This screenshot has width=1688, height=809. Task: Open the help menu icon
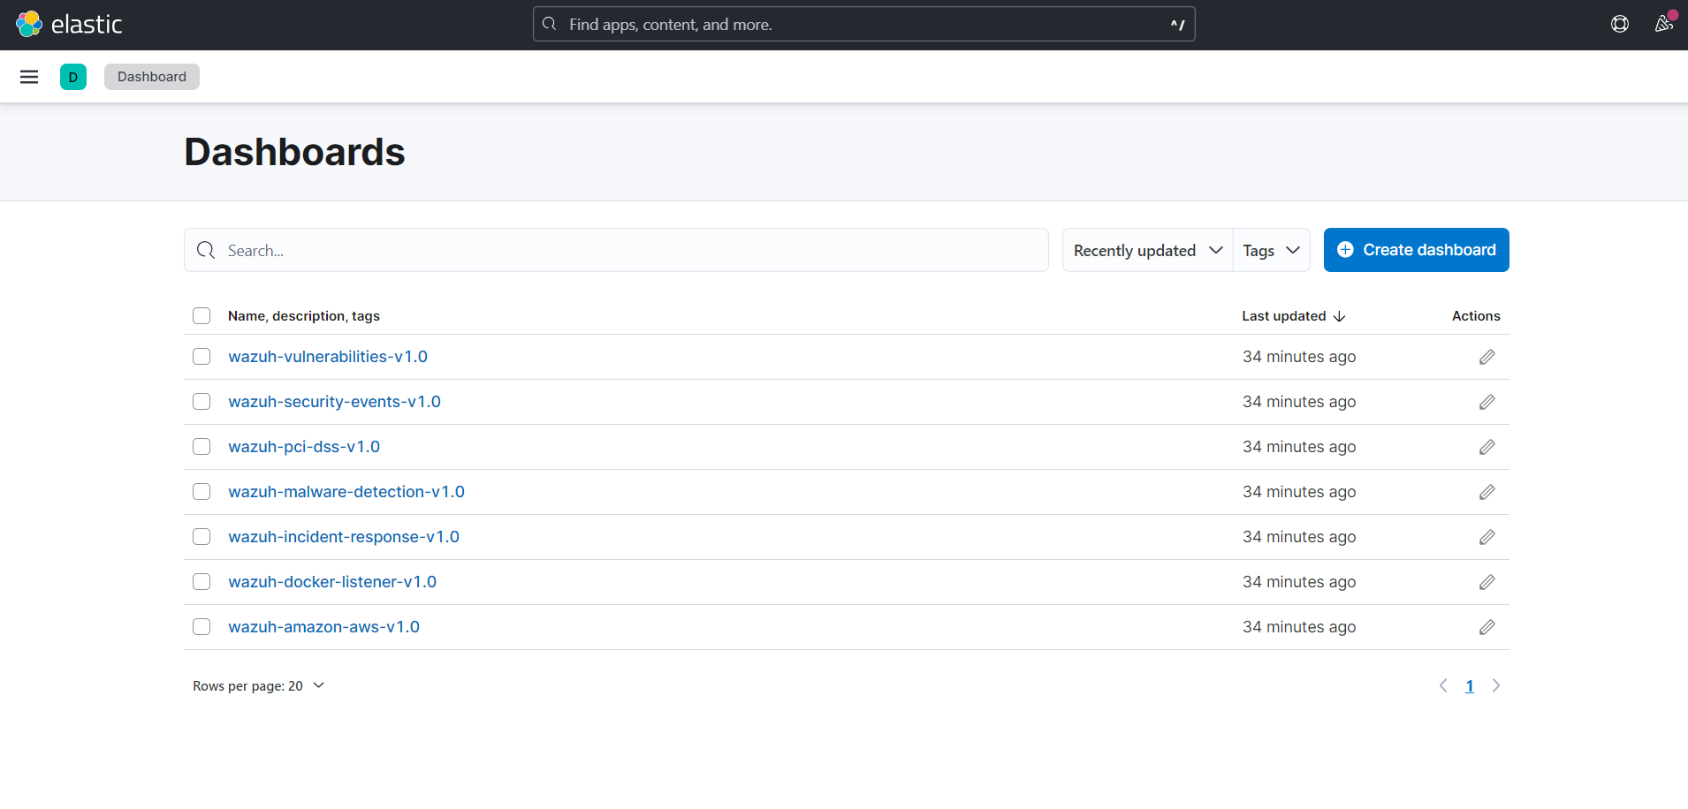pos(1619,25)
